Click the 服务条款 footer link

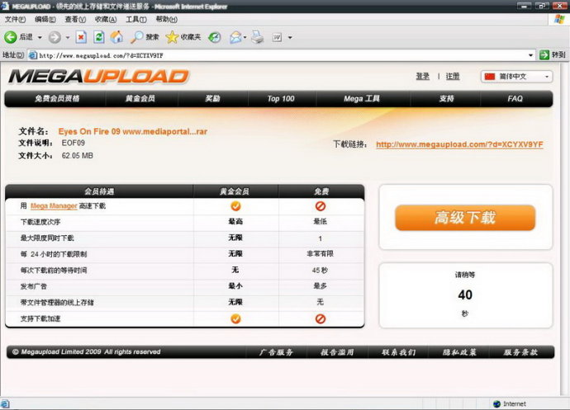click(520, 352)
